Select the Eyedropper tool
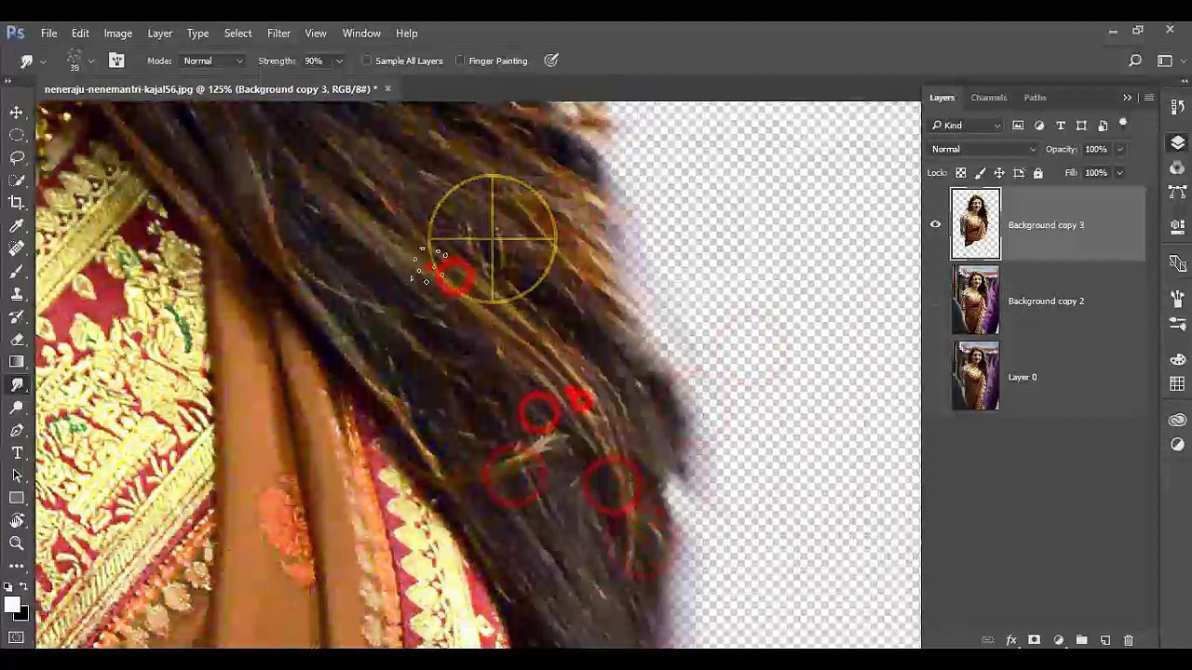Viewport: 1192px width, 670px height. (17, 226)
